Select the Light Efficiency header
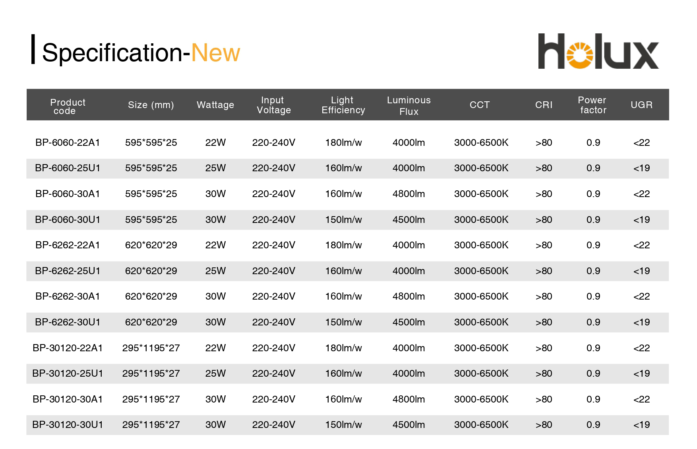This screenshot has width=697, height=449. pos(343,105)
